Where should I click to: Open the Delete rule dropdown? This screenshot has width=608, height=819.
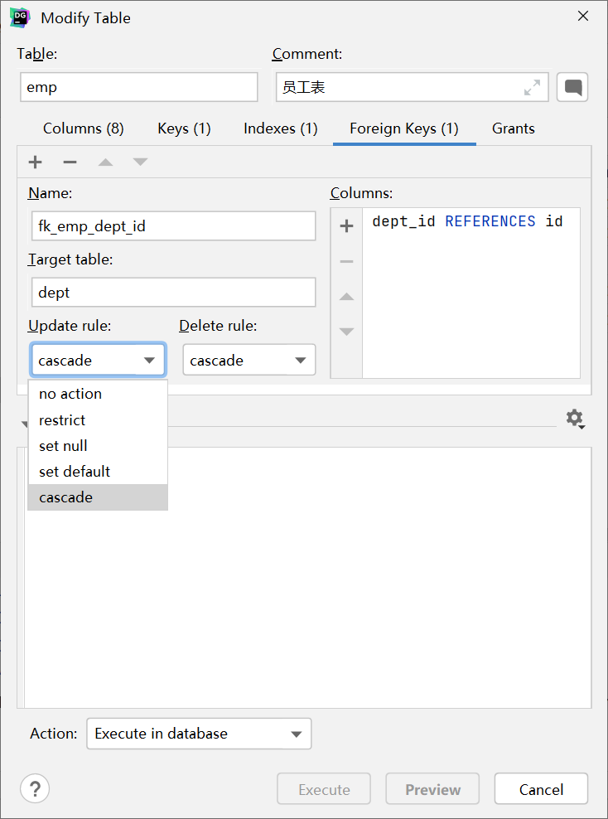pyautogui.click(x=249, y=360)
